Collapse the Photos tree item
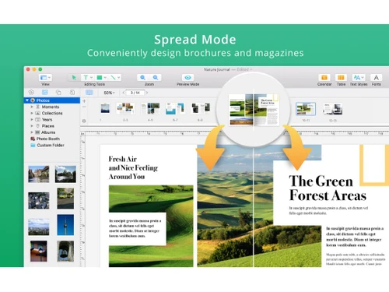The width and height of the screenshot is (389, 292). pos(27,100)
